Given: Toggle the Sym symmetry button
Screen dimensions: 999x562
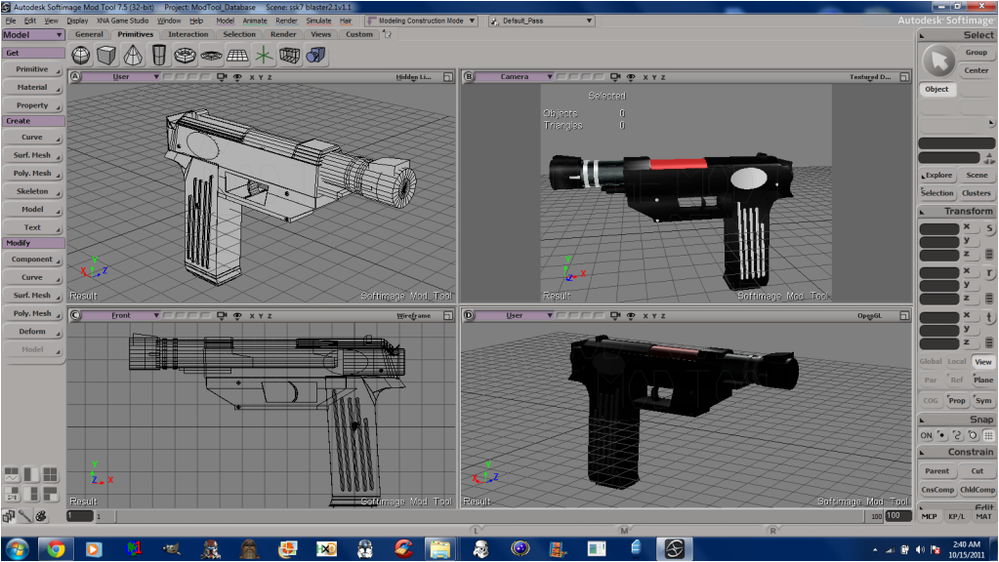Looking at the screenshot, I should [983, 400].
